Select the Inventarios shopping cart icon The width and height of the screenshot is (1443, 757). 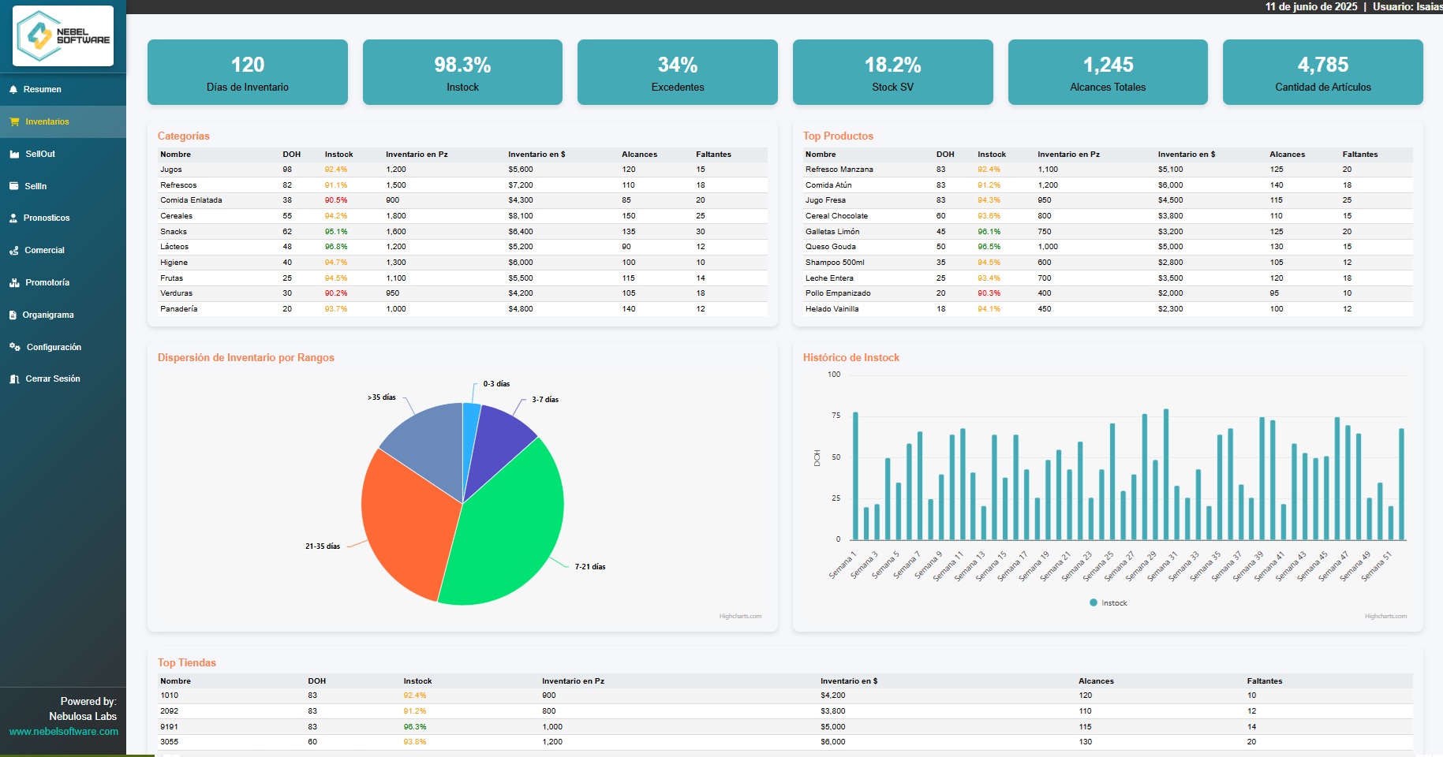[x=13, y=121]
